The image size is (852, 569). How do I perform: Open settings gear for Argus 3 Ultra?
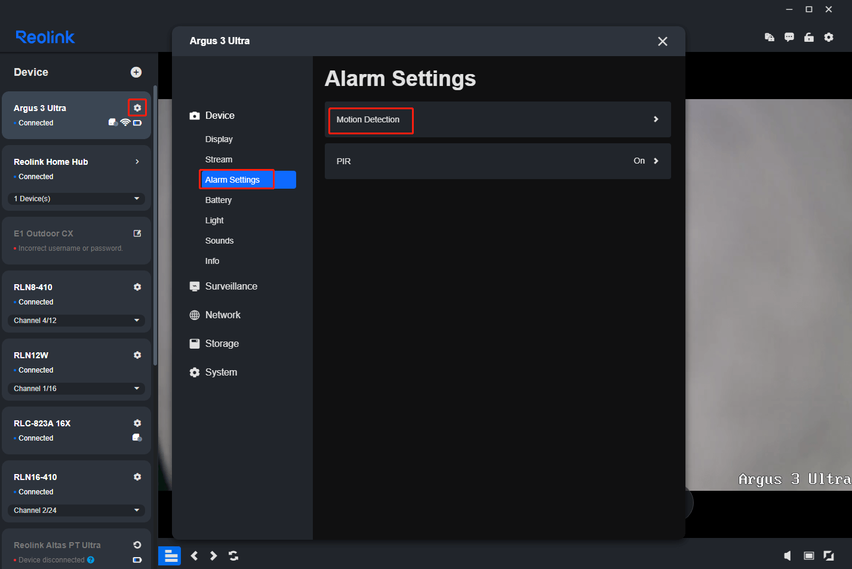coord(137,107)
